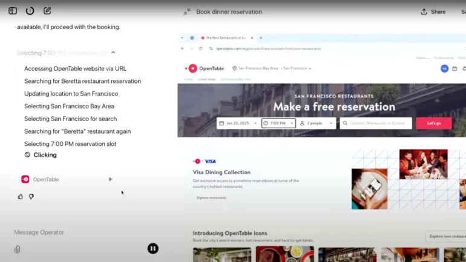The width and height of the screenshot is (466, 262).
Task: Click Visa Dining Collection heading
Action: pos(222,172)
